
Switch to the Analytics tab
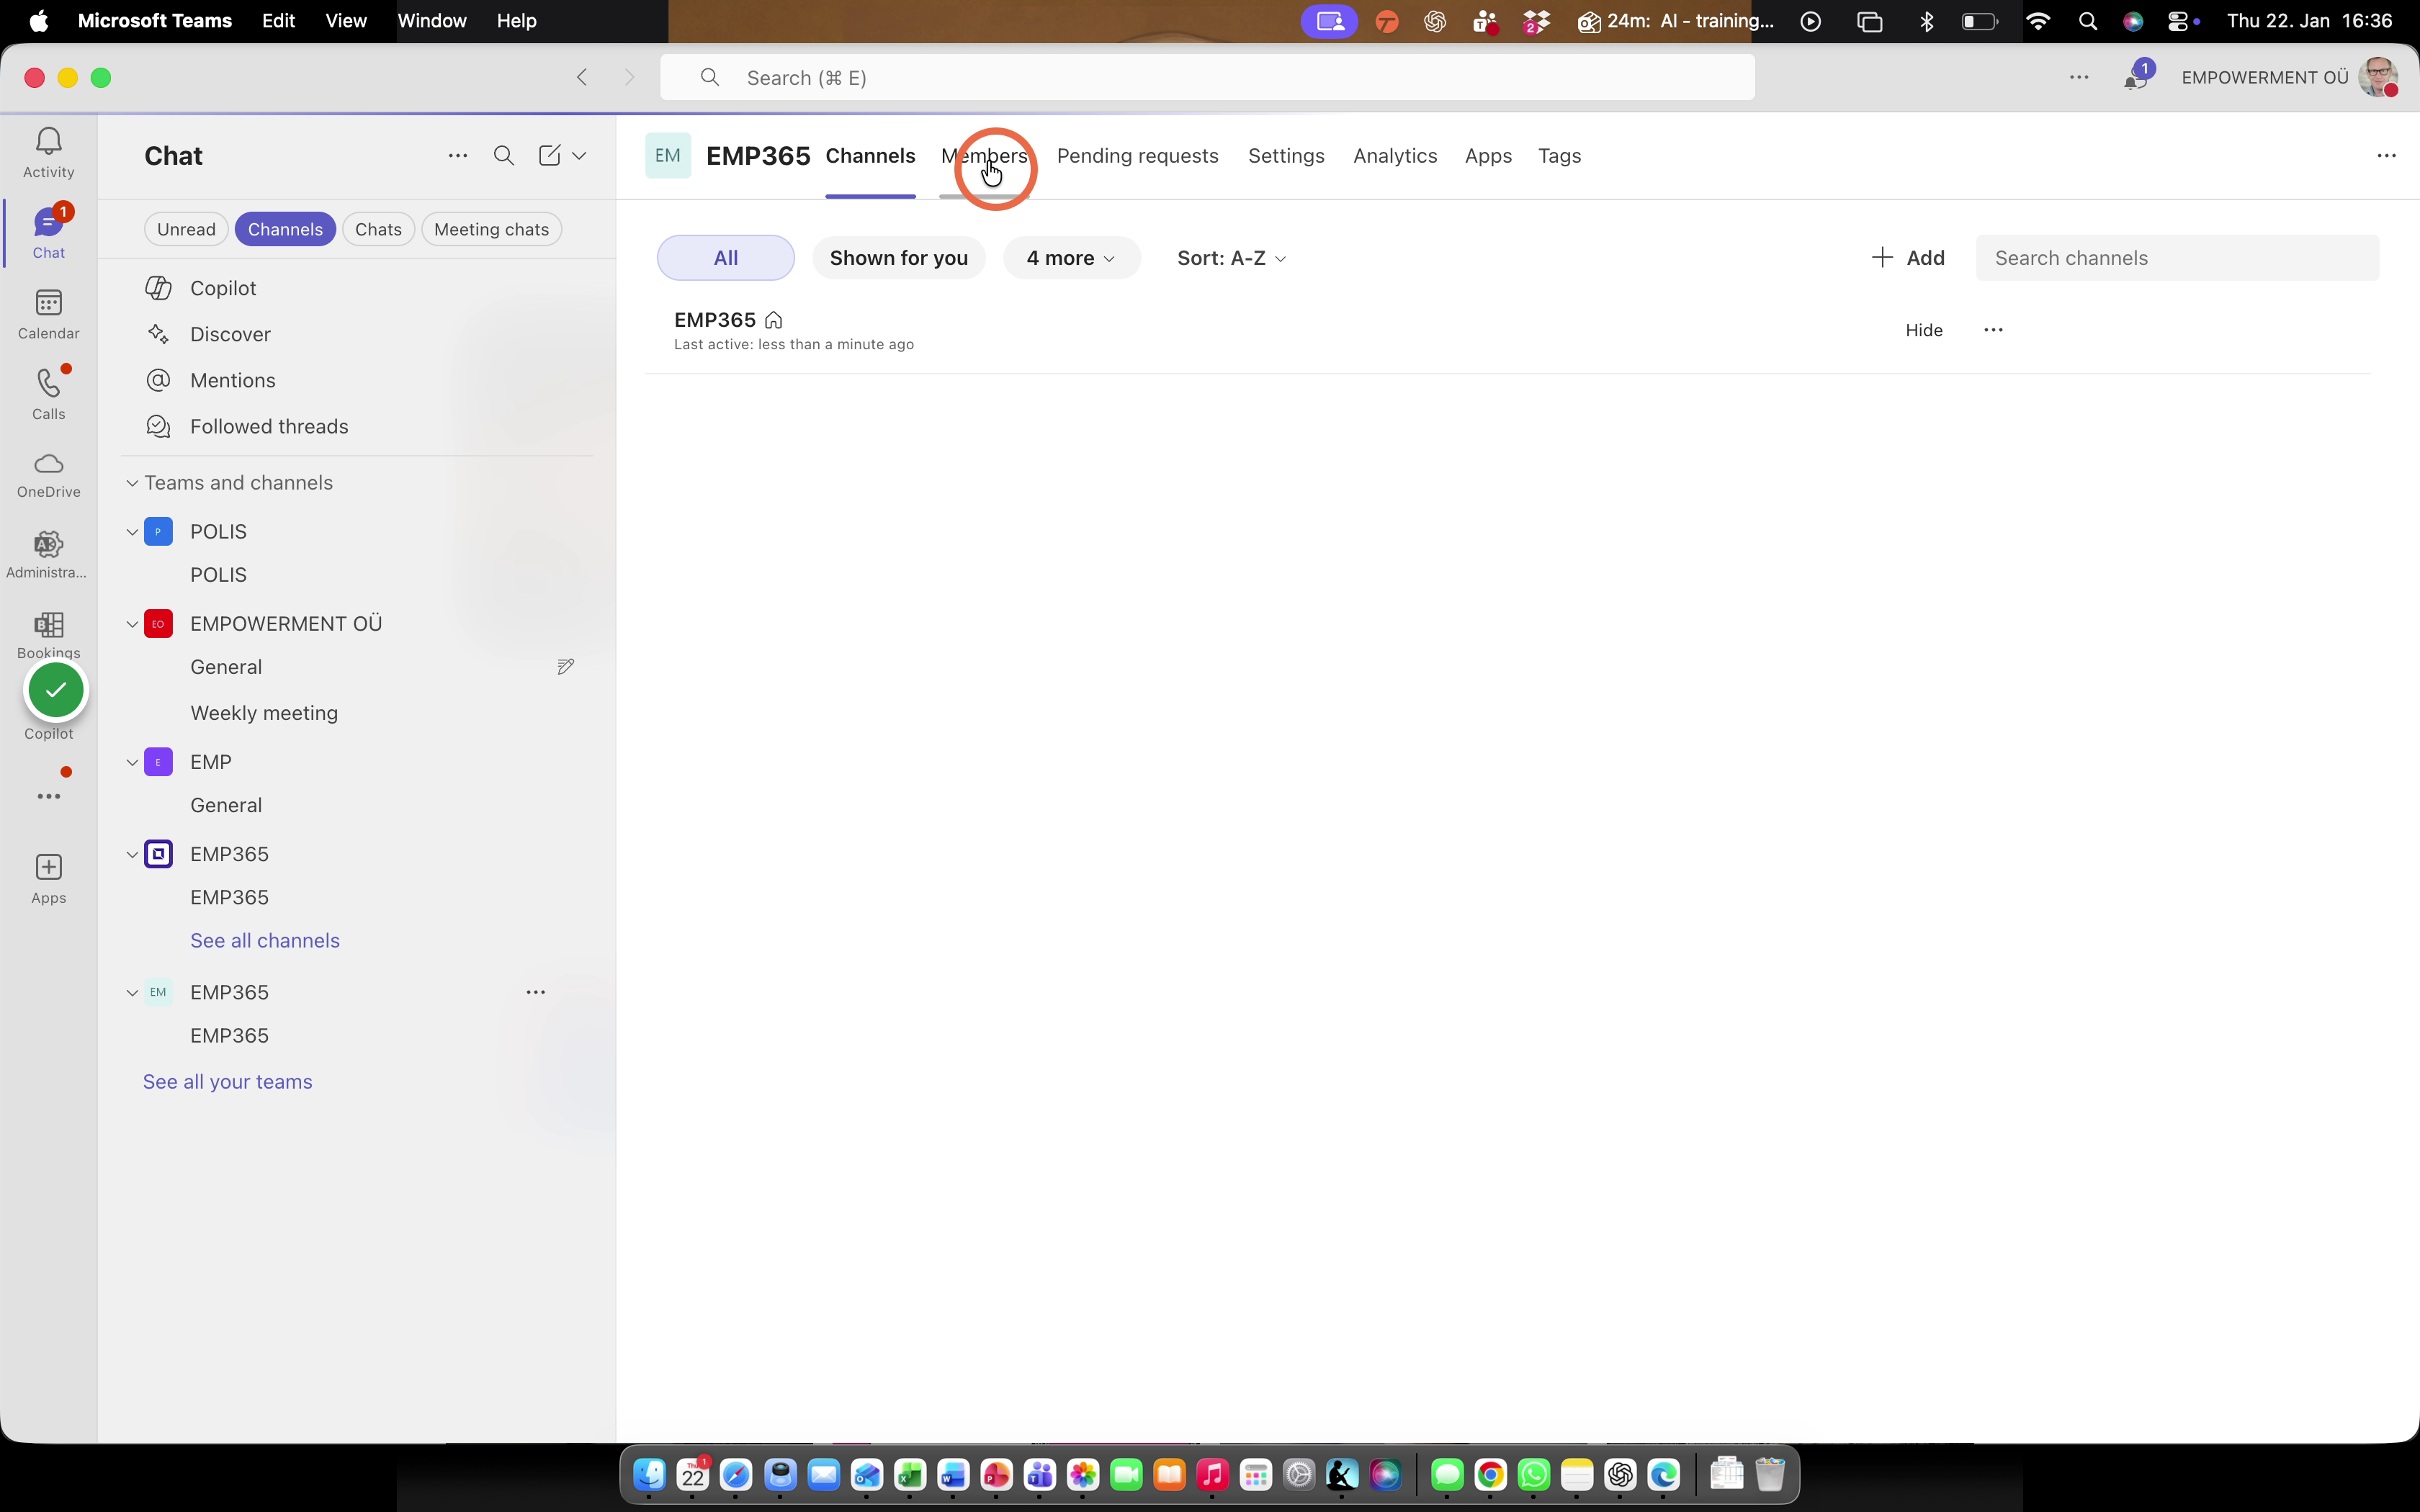pyautogui.click(x=1395, y=156)
